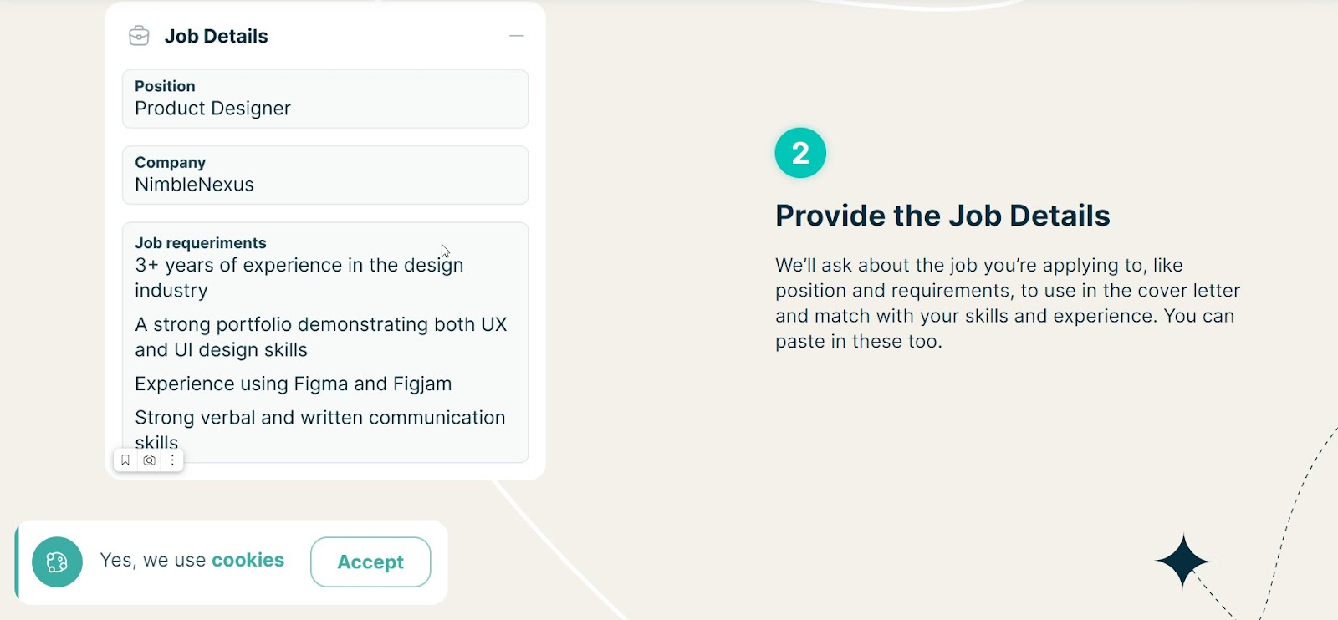Collapse the Job Details card
The image size is (1338, 620).
(517, 36)
